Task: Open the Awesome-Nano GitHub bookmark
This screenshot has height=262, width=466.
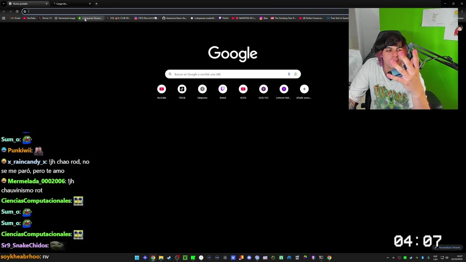Action: pos(175,18)
